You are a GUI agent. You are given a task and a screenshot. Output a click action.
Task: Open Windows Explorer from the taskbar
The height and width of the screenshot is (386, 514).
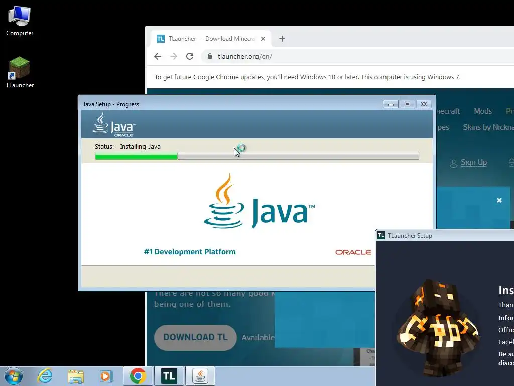[x=76, y=376]
